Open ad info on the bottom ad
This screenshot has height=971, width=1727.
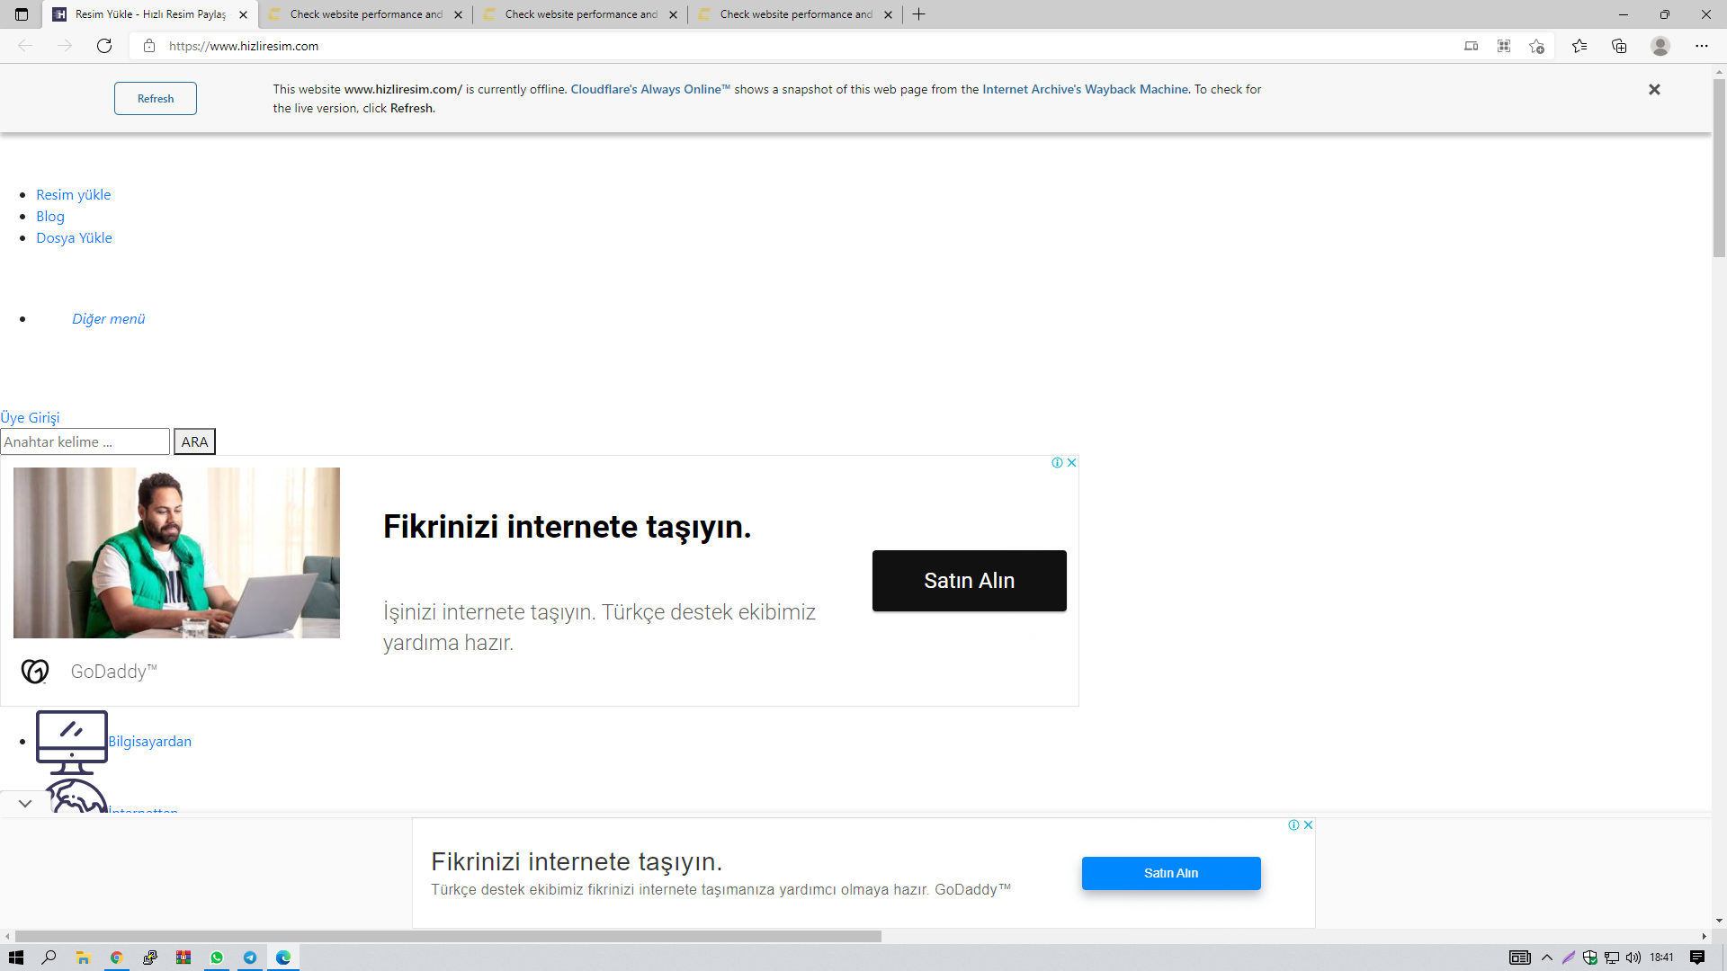(1293, 824)
